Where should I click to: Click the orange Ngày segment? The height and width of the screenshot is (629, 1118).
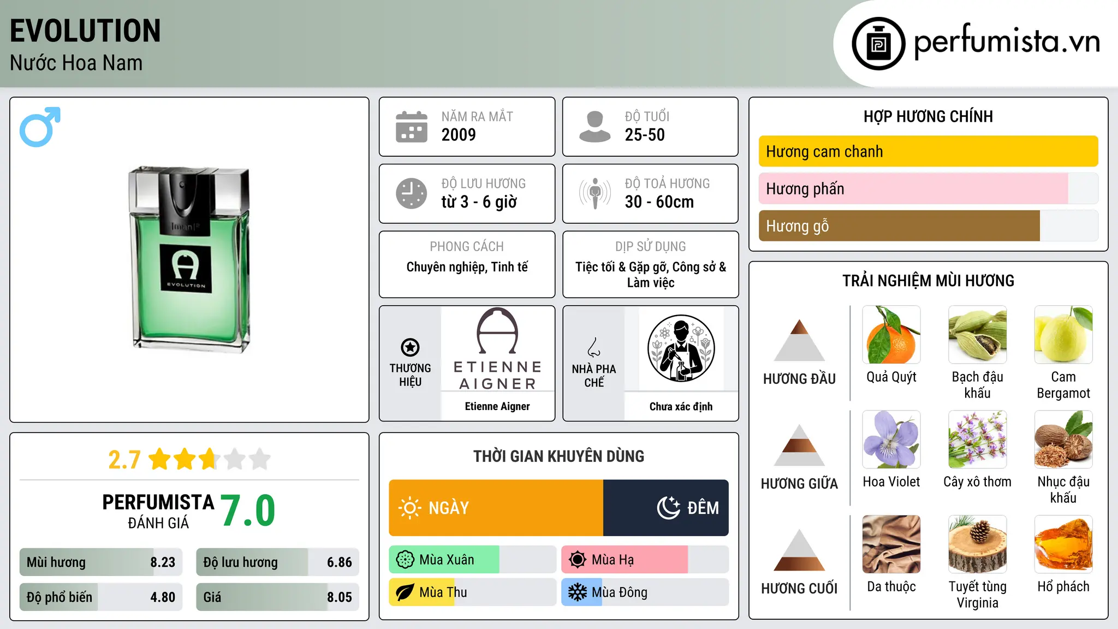click(496, 508)
